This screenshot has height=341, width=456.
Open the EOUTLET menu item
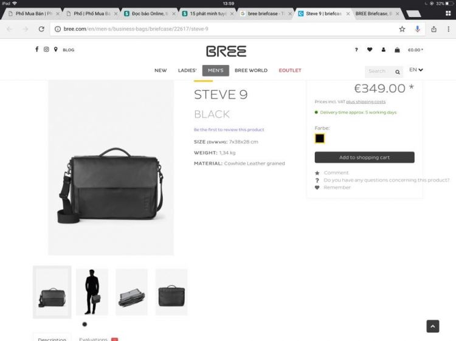coord(290,71)
